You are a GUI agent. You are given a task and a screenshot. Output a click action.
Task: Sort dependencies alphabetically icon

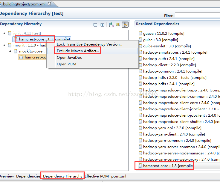point(111,25)
